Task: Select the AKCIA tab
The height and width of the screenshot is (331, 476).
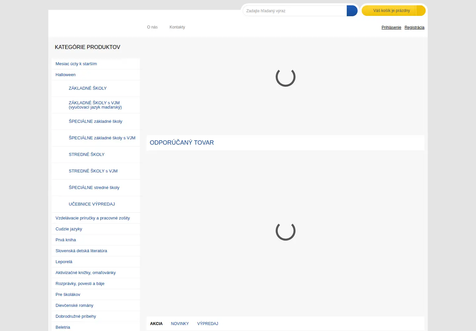Action: coord(156,323)
